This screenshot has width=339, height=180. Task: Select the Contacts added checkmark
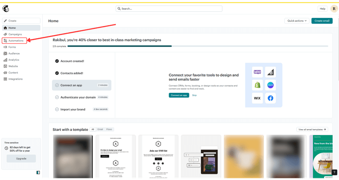(57, 73)
